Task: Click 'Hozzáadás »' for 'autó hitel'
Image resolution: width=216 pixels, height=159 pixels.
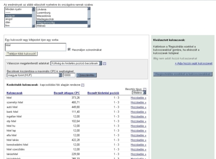Action: [x=138, y=107]
